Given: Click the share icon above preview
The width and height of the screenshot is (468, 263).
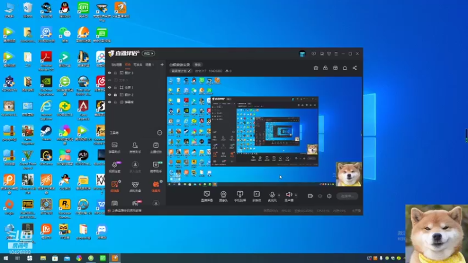Looking at the screenshot, I should tap(355, 68).
